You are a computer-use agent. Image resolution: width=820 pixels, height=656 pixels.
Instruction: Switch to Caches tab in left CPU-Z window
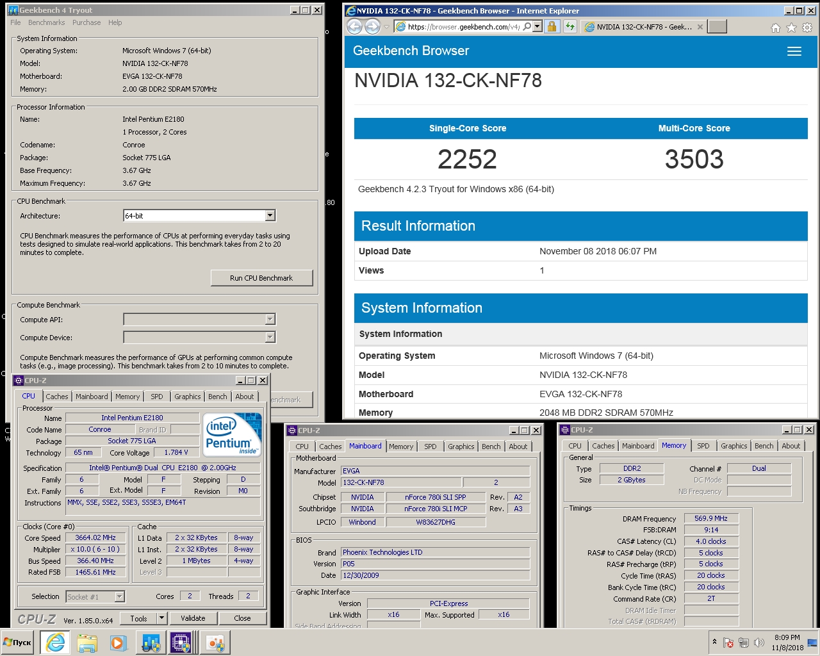coord(57,397)
